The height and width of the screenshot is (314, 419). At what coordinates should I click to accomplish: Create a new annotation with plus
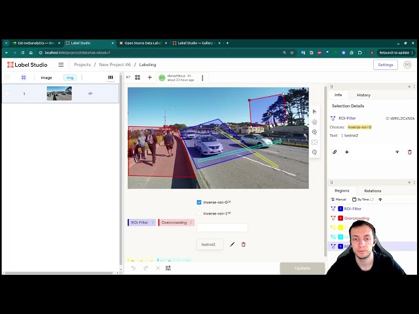coord(150,77)
